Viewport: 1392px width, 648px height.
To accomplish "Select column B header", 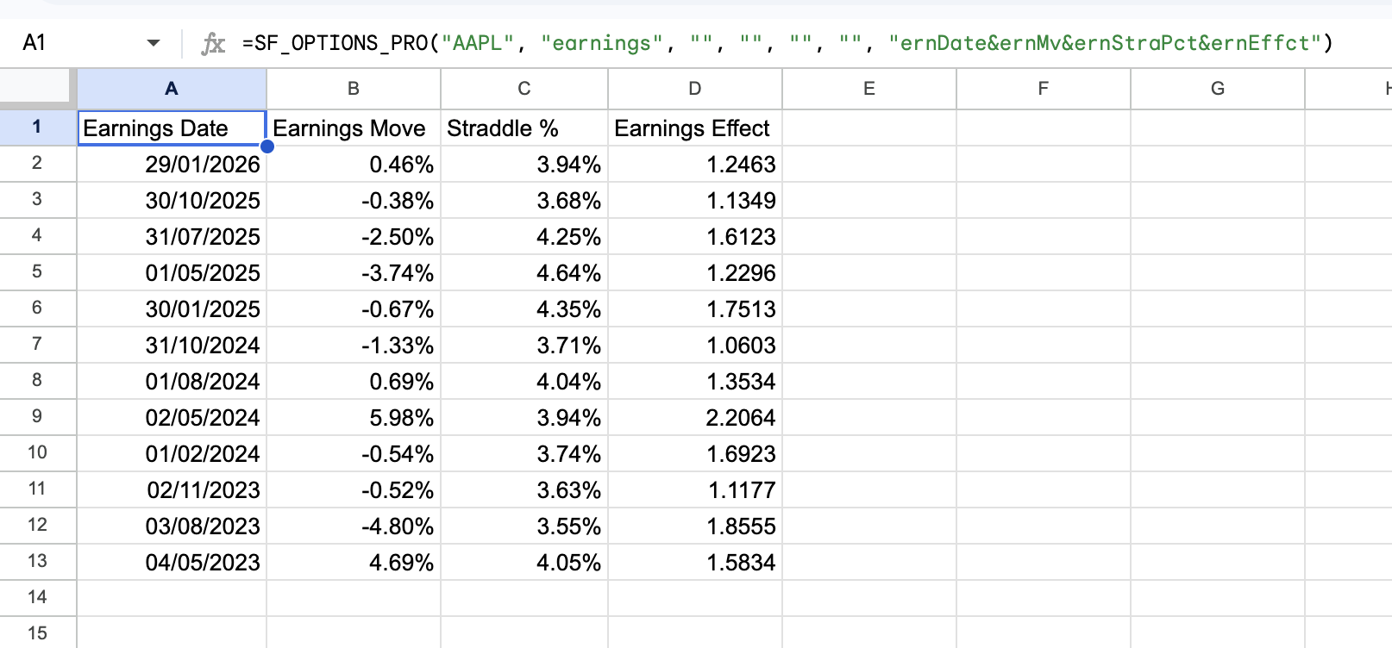I will (354, 88).
